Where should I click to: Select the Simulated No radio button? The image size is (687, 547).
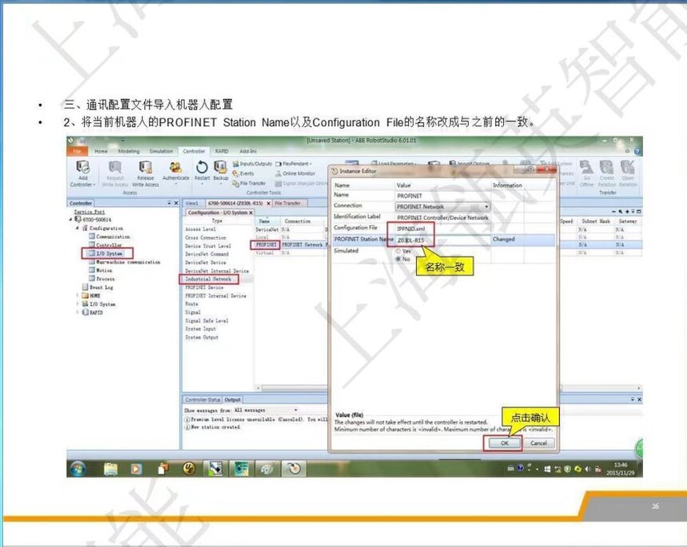tap(399, 260)
